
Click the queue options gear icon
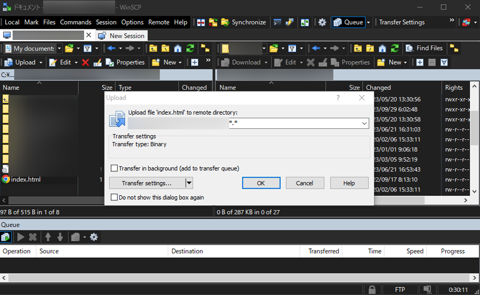[x=94, y=237]
